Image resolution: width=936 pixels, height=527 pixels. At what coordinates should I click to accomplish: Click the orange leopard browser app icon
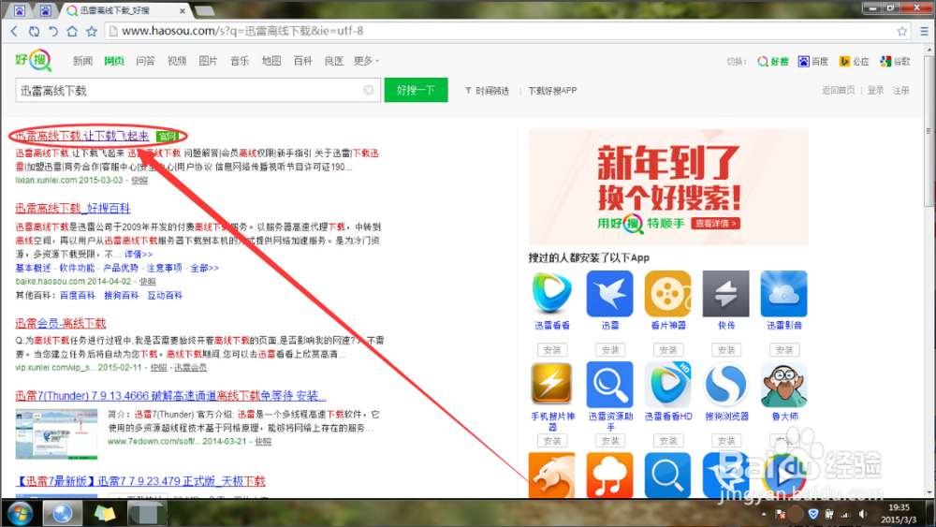pyautogui.click(x=551, y=476)
